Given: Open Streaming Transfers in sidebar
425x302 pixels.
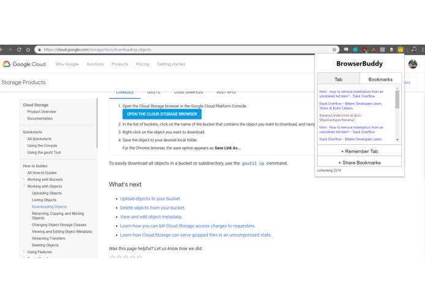Looking at the screenshot, I should pos(48,238).
